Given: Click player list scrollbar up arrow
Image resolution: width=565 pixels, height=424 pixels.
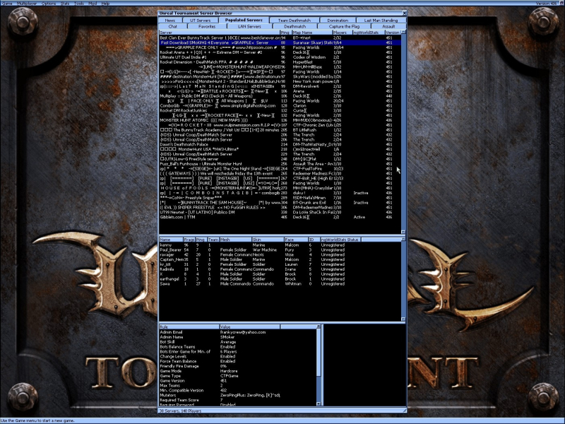Looking at the screenshot, I should coord(403,240).
